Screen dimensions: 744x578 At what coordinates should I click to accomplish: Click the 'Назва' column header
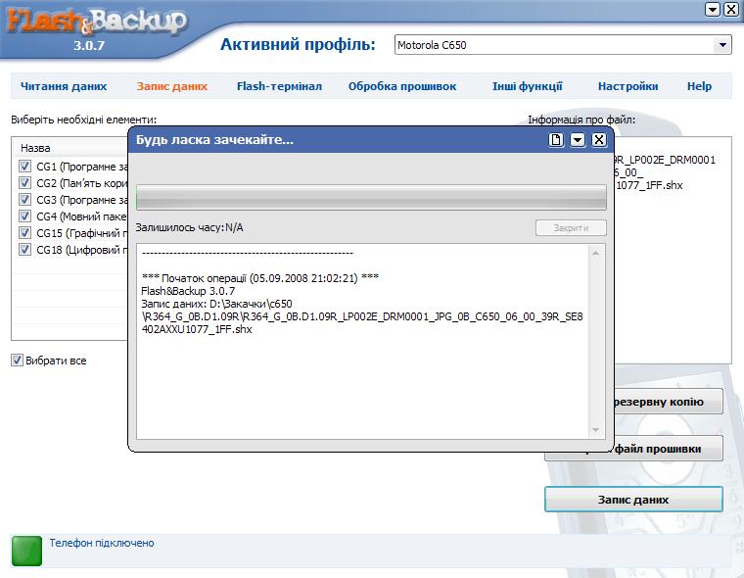(35, 148)
